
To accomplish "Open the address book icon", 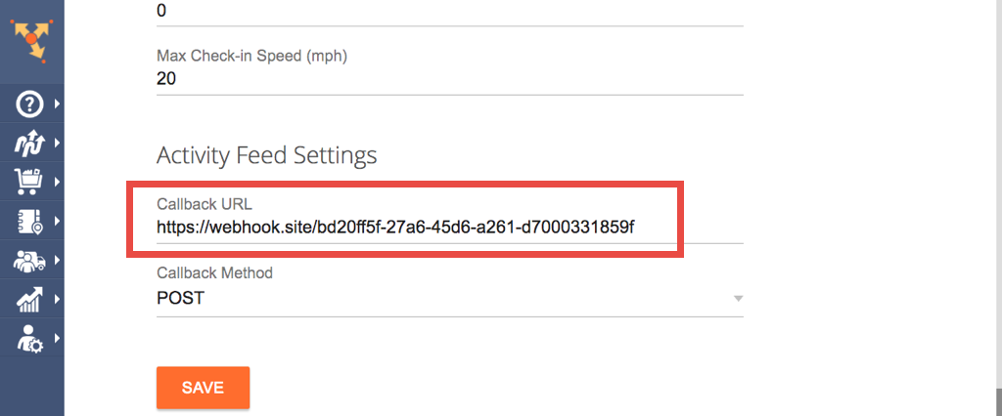I will [x=28, y=222].
